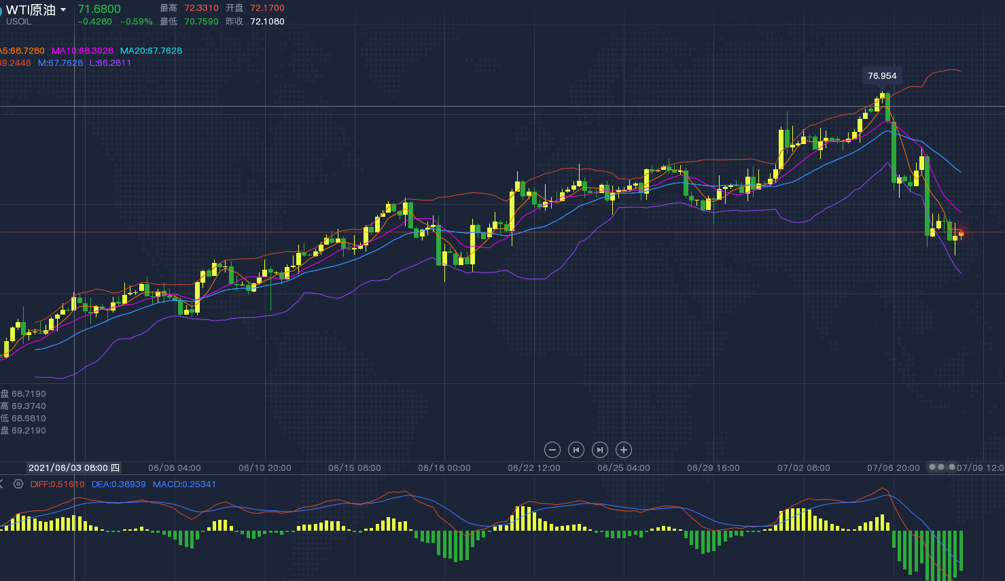Click the MACD:0.25341 legend value
Screen dimensions: 1005x581
184,485
